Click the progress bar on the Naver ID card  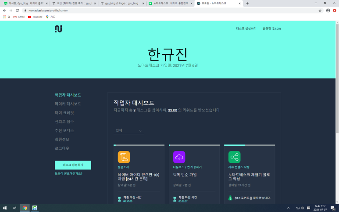[139, 145]
